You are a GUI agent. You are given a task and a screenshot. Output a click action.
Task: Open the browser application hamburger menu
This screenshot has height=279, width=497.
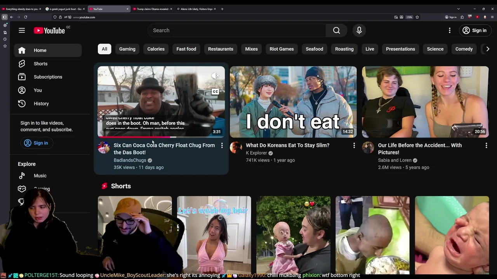click(492, 17)
